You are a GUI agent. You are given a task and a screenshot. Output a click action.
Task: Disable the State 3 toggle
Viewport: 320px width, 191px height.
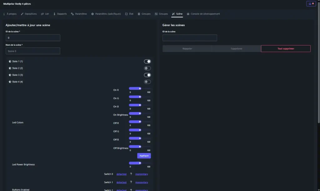[147, 75]
